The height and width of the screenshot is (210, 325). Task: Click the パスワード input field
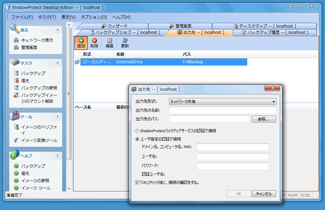[233, 166]
